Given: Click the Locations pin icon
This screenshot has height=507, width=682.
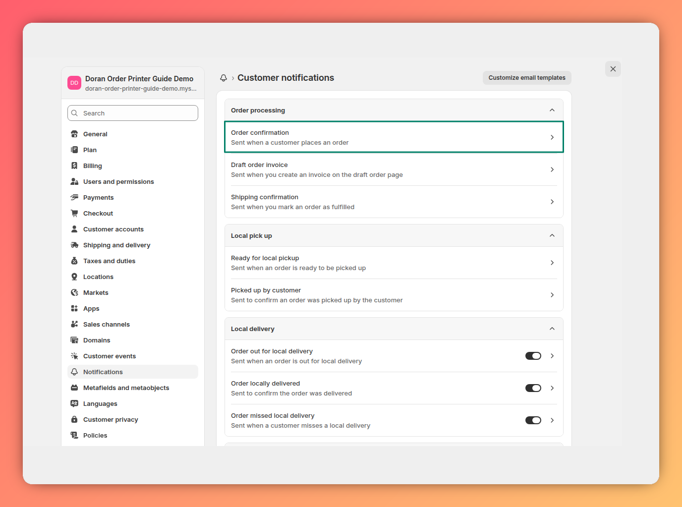Looking at the screenshot, I should click(x=74, y=277).
